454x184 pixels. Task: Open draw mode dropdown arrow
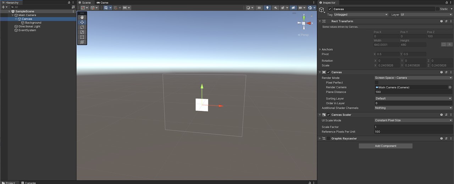(253, 8)
